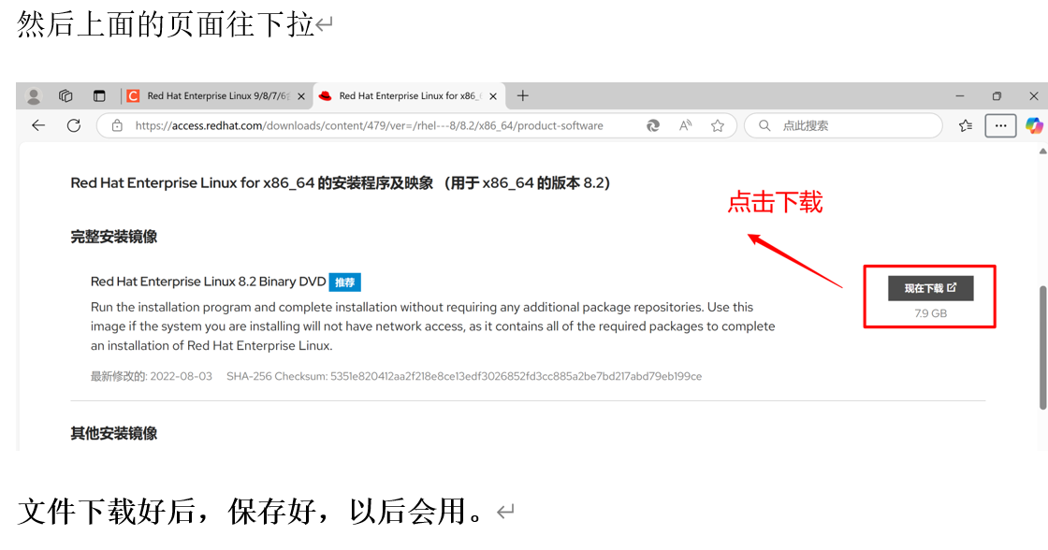
Task: Close the Red Hat Enterprise Linux 9/8/7/6 tab
Action: (x=301, y=96)
